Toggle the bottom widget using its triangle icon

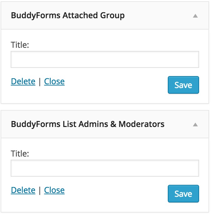195,125
